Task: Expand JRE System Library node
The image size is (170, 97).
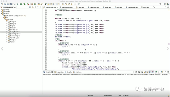Action: pyautogui.click(x=3, y=16)
